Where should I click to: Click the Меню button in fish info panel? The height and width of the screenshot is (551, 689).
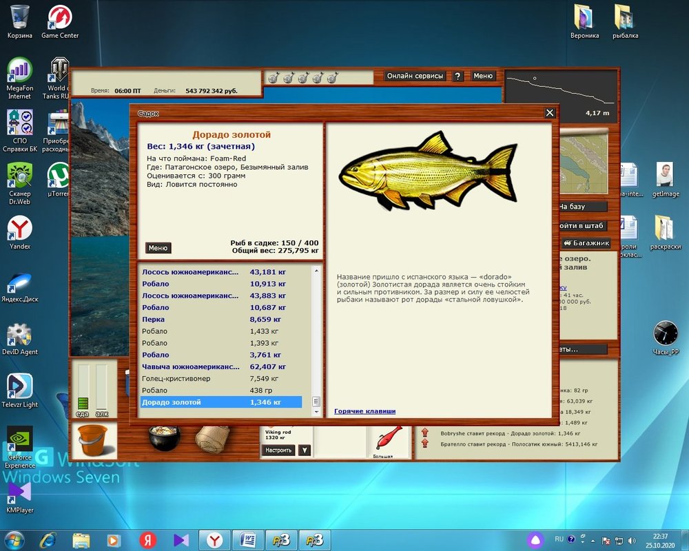click(x=158, y=248)
